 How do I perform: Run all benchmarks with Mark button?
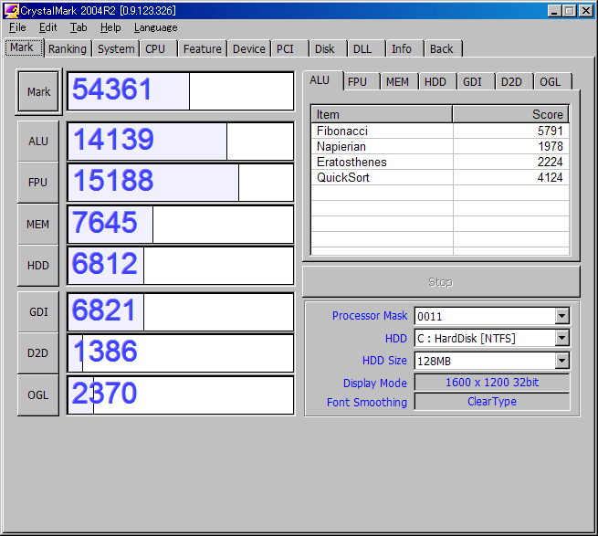38,92
